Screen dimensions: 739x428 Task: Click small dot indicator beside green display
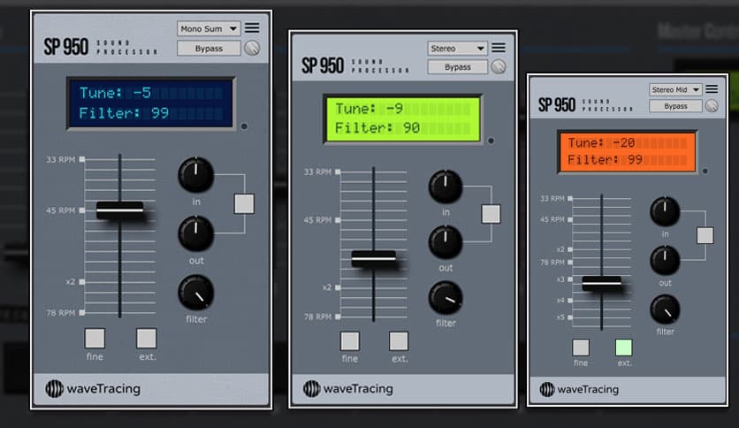[491, 141]
